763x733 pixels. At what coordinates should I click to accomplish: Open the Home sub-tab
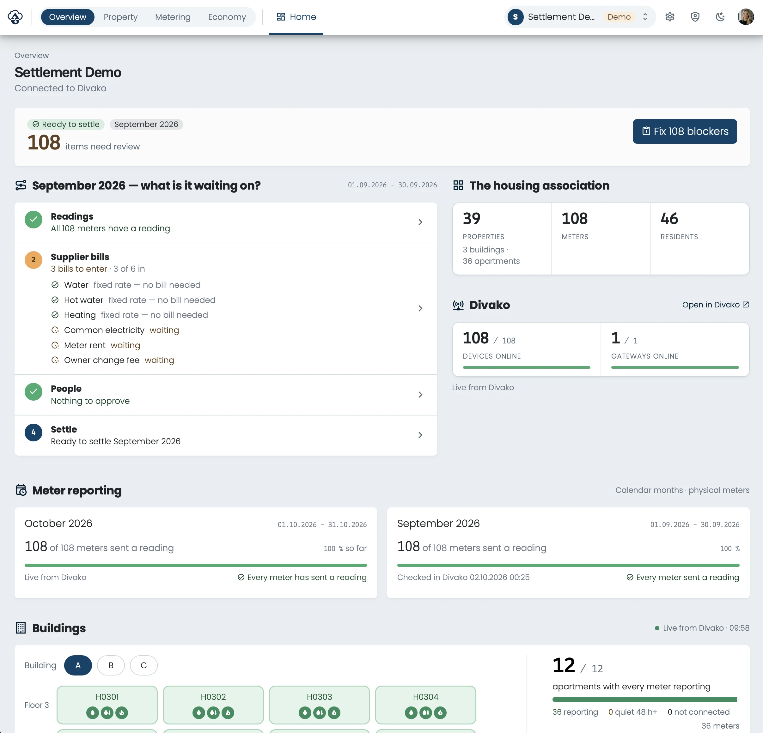[296, 17]
